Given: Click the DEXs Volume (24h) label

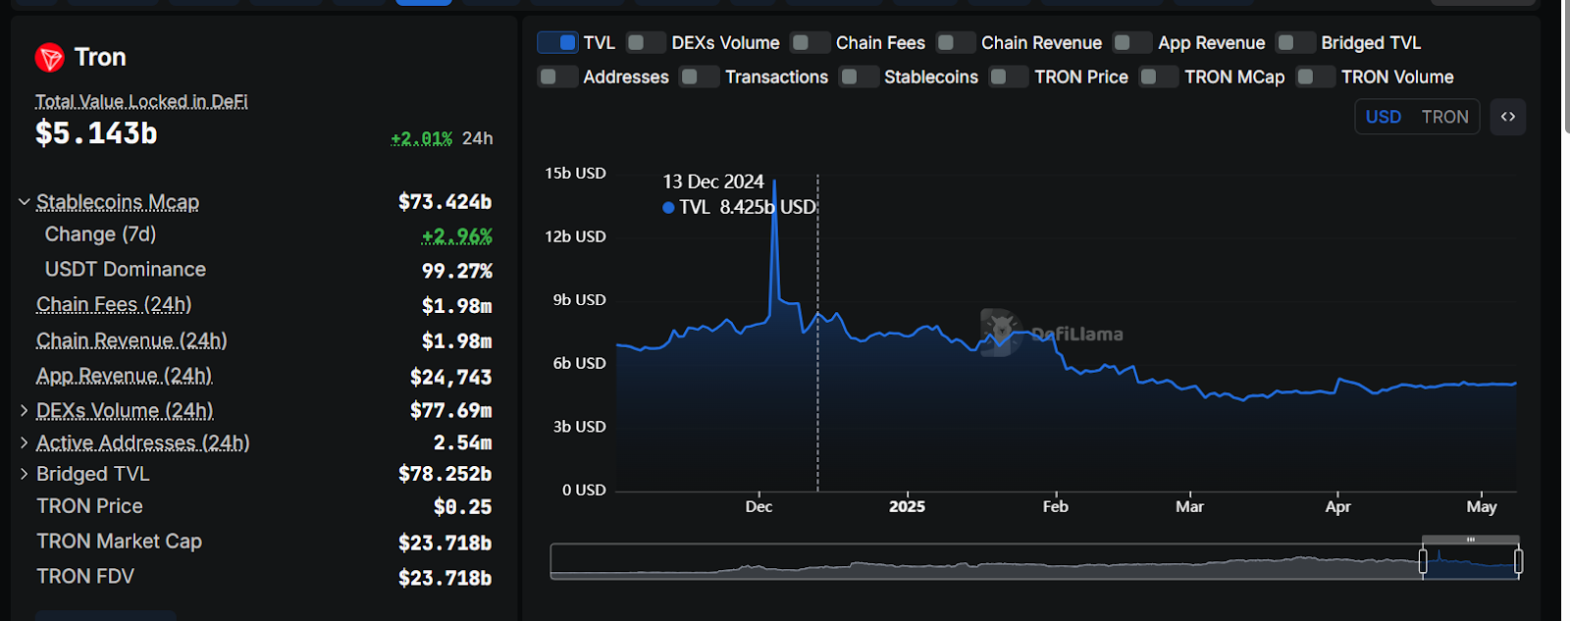Looking at the screenshot, I should coord(125,410).
